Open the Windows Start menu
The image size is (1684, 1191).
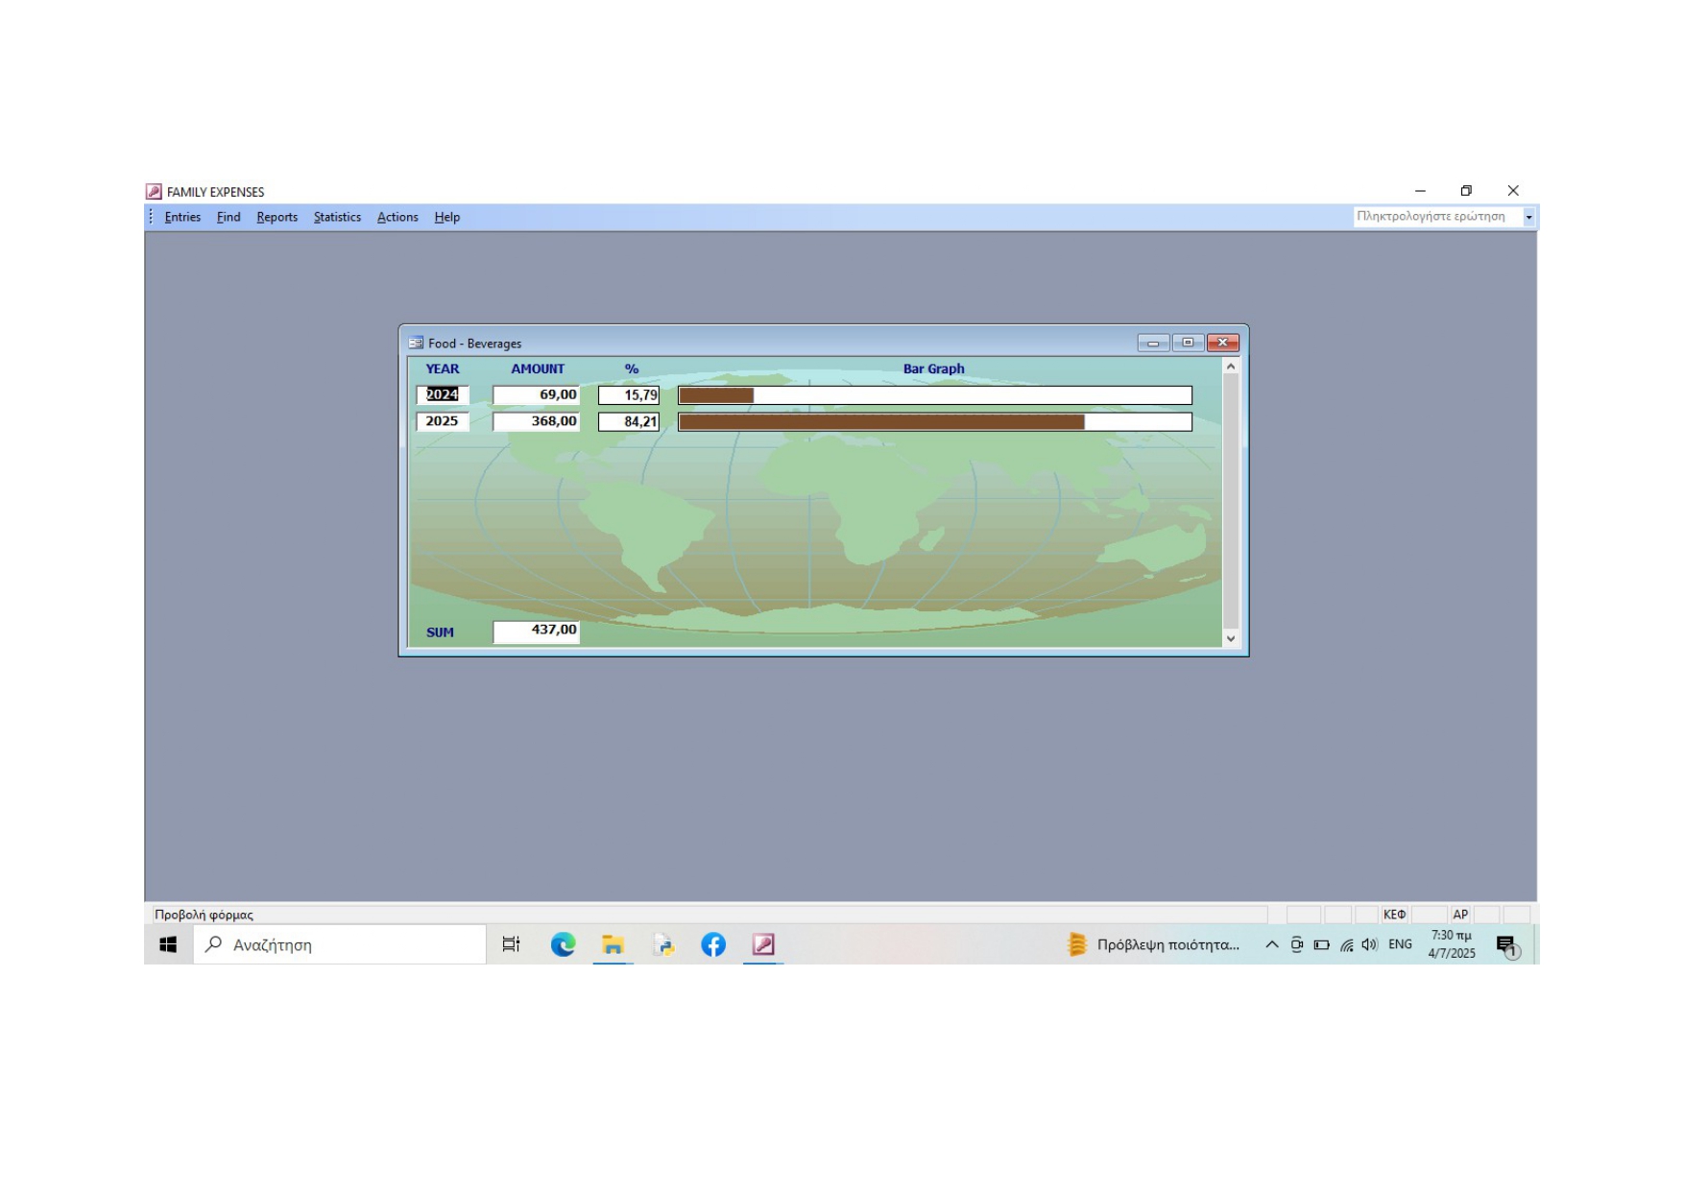point(168,944)
